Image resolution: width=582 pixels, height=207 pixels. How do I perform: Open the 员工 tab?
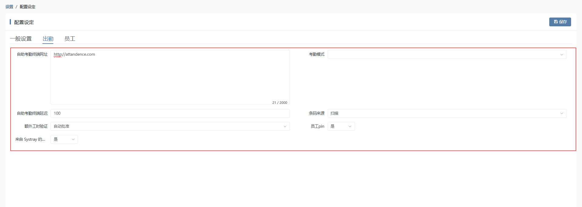click(70, 39)
